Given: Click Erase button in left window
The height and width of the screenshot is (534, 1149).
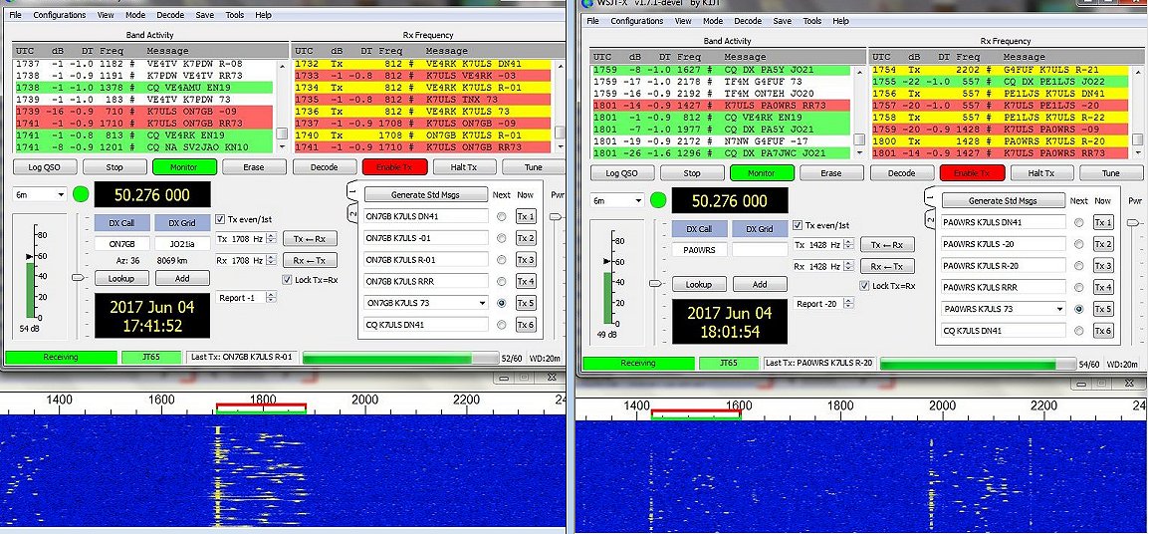Looking at the screenshot, I should click(x=254, y=167).
